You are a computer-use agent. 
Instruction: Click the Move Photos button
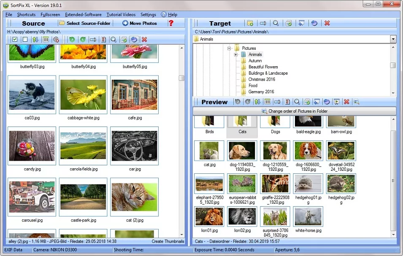[140, 23]
